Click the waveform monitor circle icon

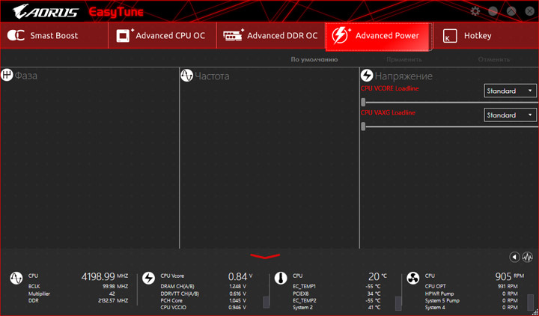click(528, 257)
